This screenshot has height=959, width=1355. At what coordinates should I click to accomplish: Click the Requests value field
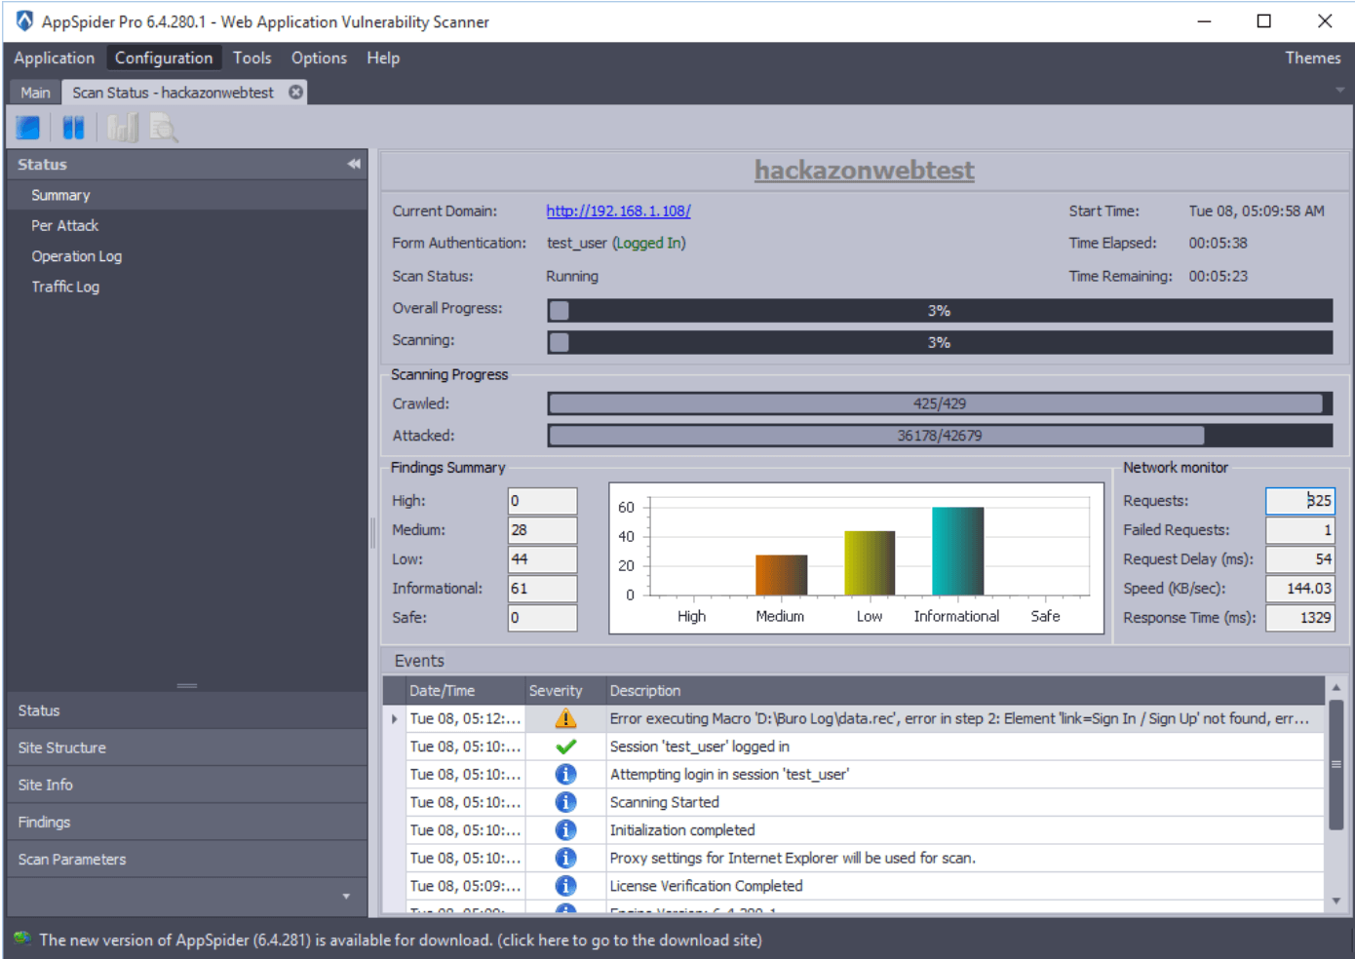pos(1299,501)
